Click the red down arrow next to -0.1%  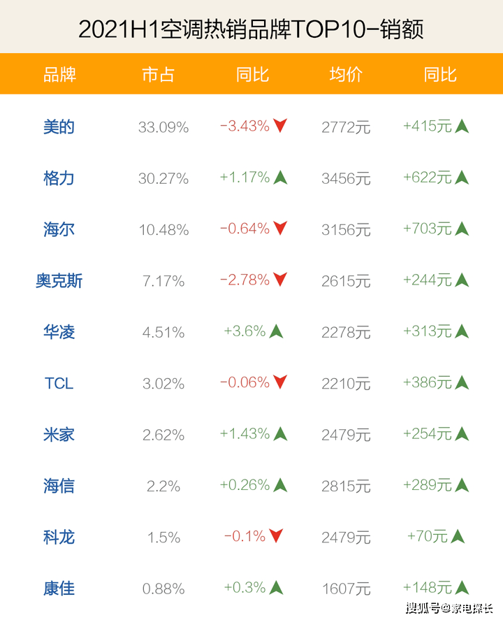tap(276, 536)
